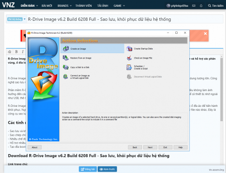Open the phj4nhpr09xx username menu
Viewport: 226px width, 173px height.
(179, 6)
